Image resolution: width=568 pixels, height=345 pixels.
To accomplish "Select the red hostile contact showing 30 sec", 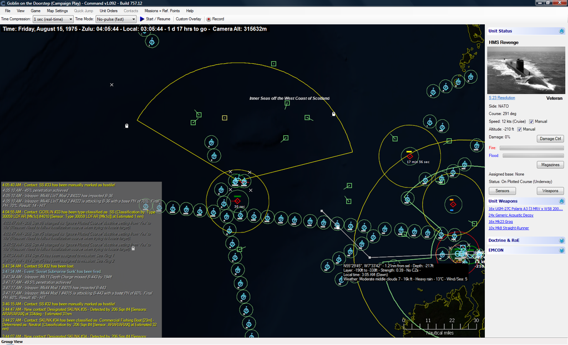I will coord(237,200).
